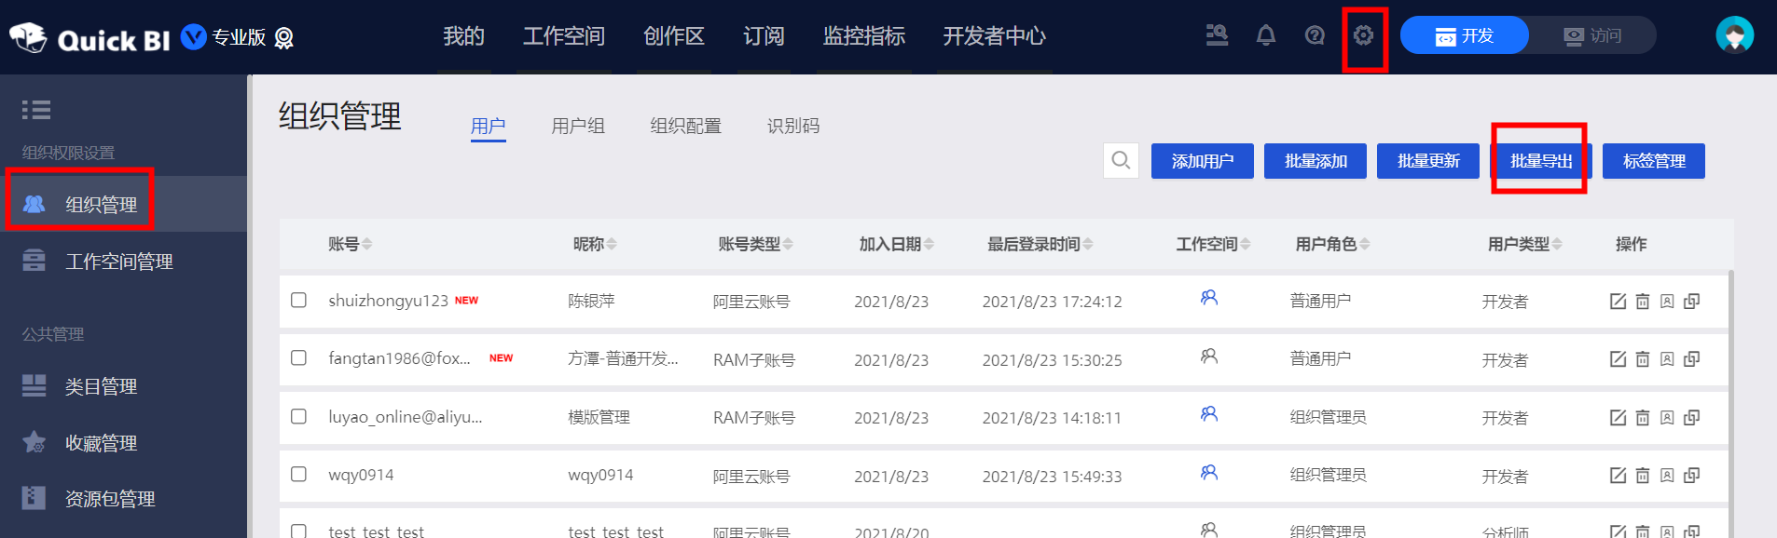Tick the checkbox for fangtan1986 row

298,358
